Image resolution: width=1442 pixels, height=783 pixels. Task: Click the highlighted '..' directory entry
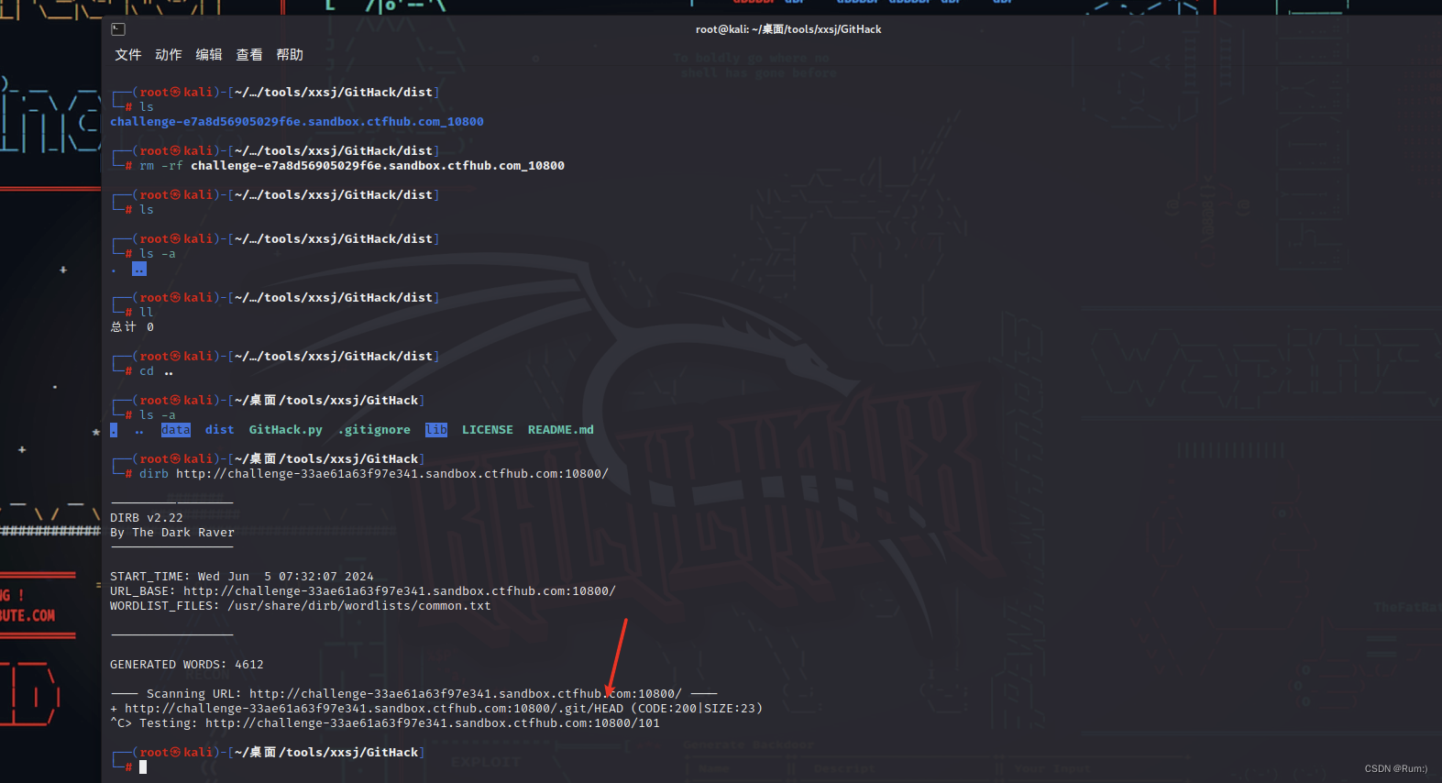coord(139,269)
